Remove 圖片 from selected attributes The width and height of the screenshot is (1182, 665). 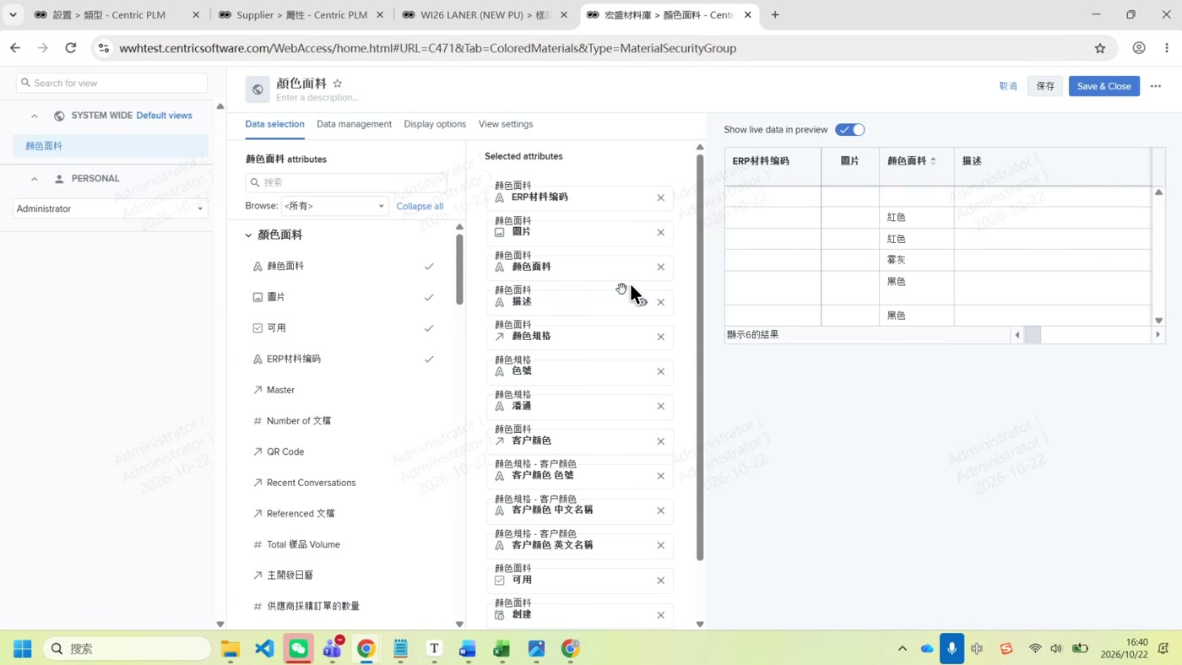[660, 232]
